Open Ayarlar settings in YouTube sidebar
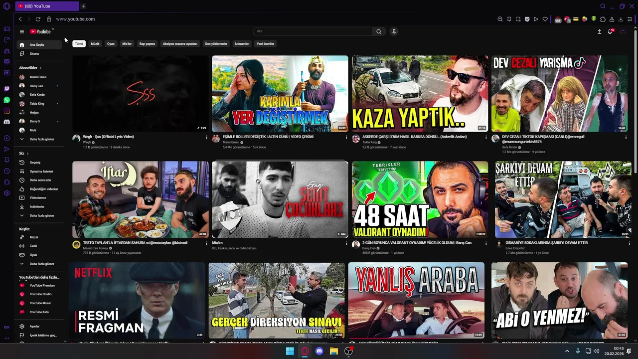Image resolution: width=638 pixels, height=359 pixels. pyautogui.click(x=40, y=327)
